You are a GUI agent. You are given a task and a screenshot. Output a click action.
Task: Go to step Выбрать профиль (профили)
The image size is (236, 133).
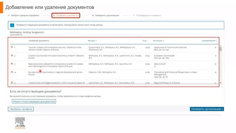pos(24,16)
